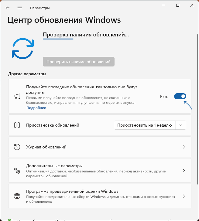This screenshot has width=199, height=221.
Task: Click the hearts icon for Insider program
Action: (17, 196)
